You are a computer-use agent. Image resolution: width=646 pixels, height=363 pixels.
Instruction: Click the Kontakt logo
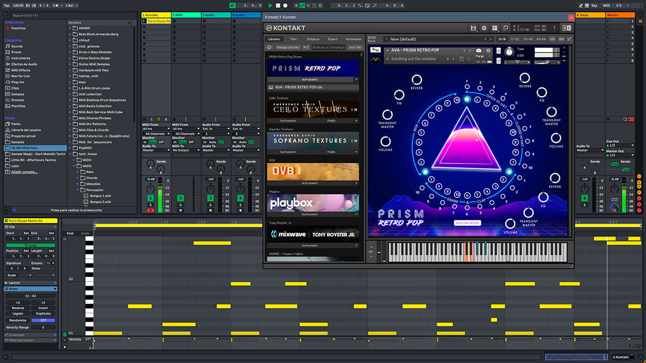pos(285,28)
